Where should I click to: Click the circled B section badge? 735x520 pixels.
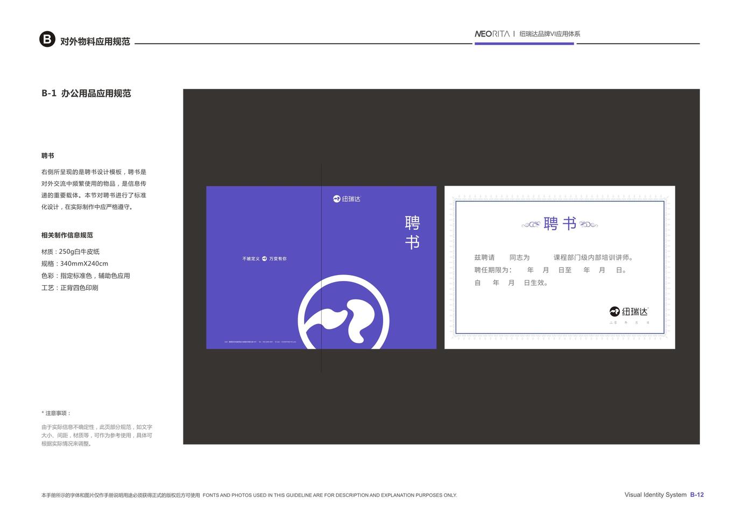47,39
